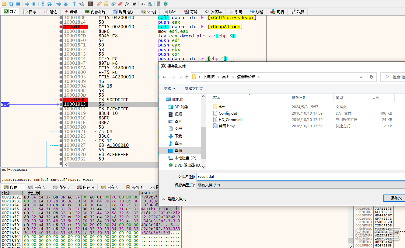Click the Run till return toolbar icon
405x248 pixels.
pyautogui.click(x=74, y=4)
